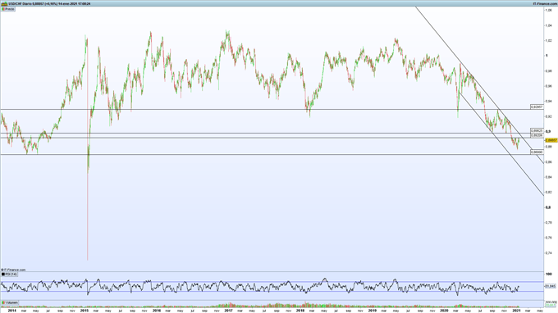Click the volume scale value label
Image resolution: width=558 pixels, height=313 pixels.
pos(551,302)
